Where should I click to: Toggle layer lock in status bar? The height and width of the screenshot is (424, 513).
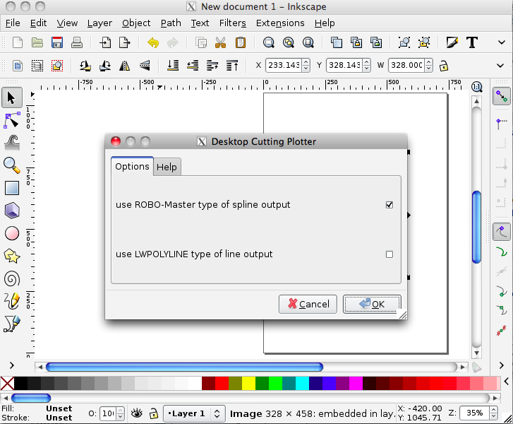point(153,413)
